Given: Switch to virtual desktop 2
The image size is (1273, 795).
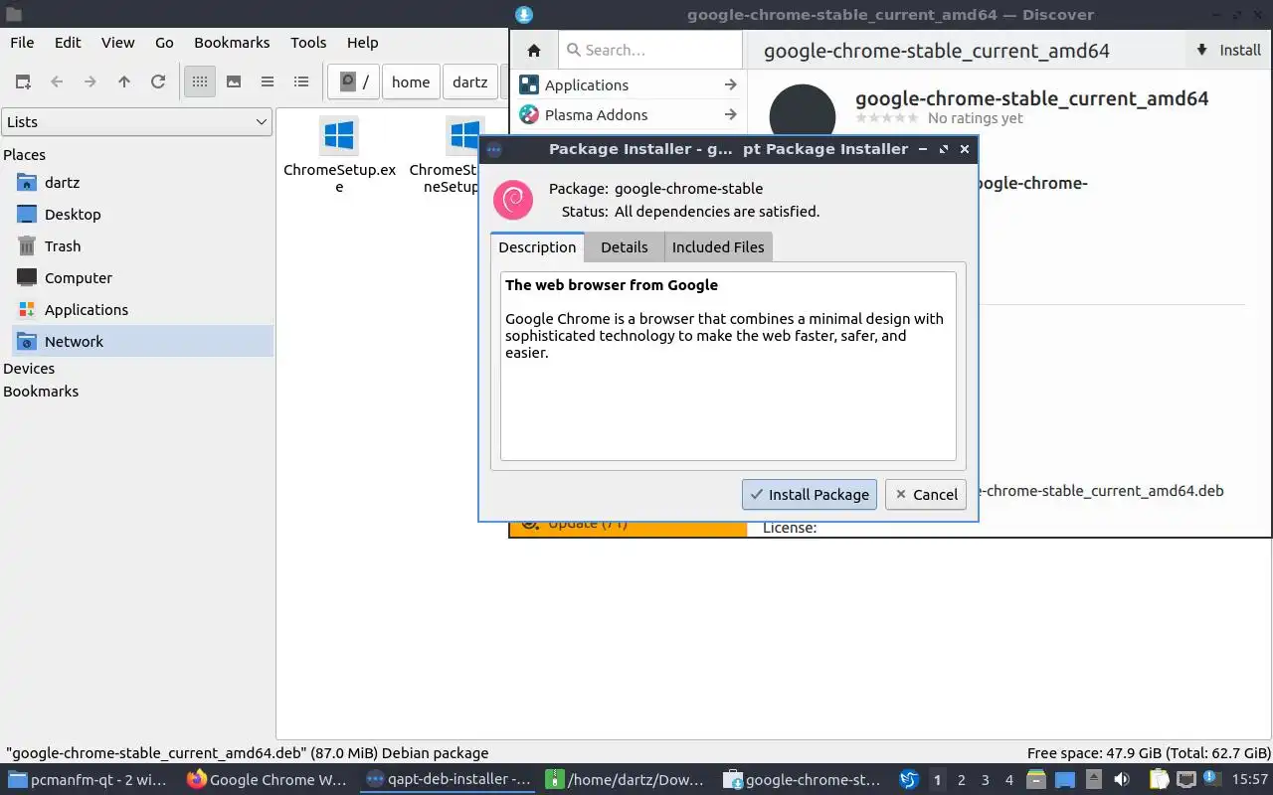Looking at the screenshot, I should click(x=961, y=780).
